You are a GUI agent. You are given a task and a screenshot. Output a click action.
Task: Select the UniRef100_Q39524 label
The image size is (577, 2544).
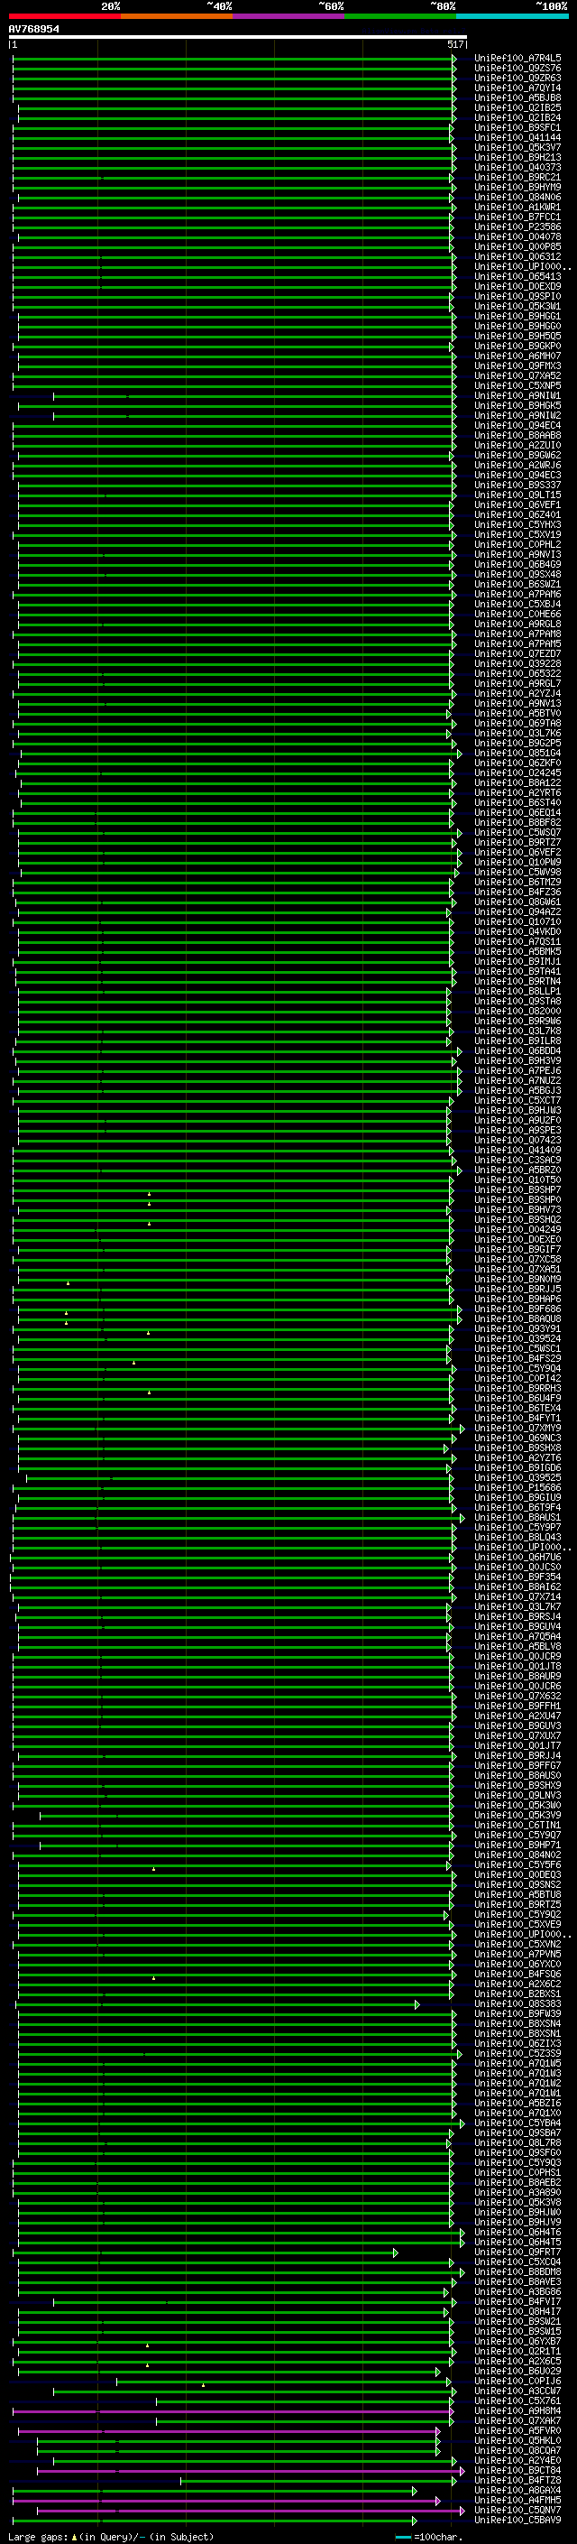coord(517,1339)
